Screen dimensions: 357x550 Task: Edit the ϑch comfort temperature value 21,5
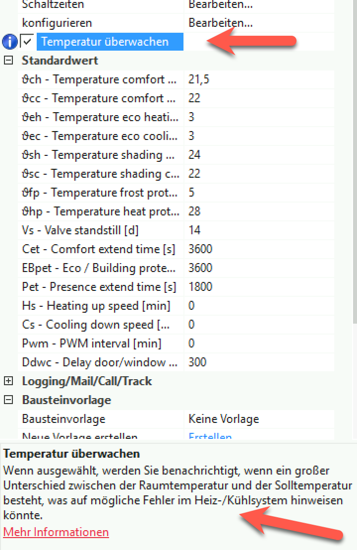click(x=199, y=79)
